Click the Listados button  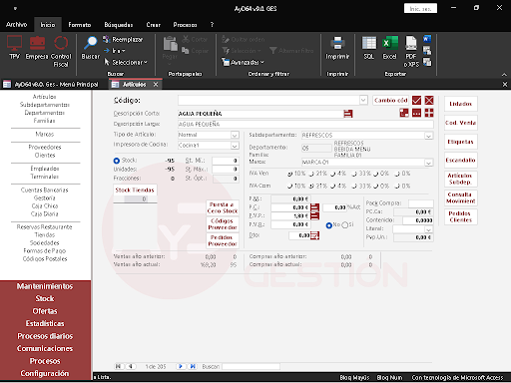[461, 104]
